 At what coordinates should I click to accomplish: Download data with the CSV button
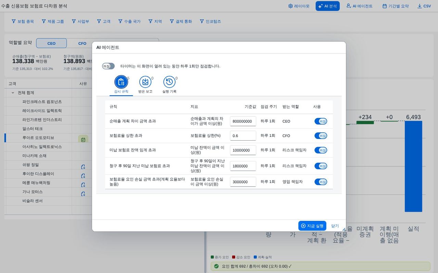(424, 6)
